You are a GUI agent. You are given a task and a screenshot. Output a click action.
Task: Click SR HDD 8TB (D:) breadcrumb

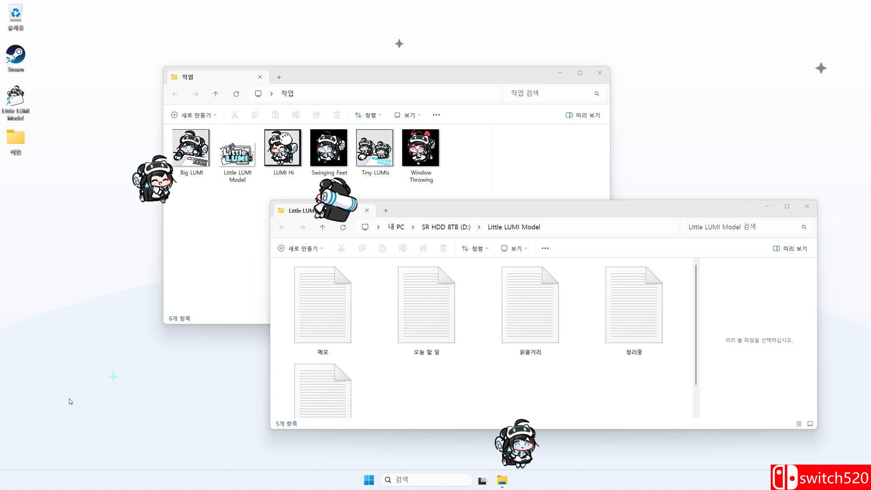point(446,227)
